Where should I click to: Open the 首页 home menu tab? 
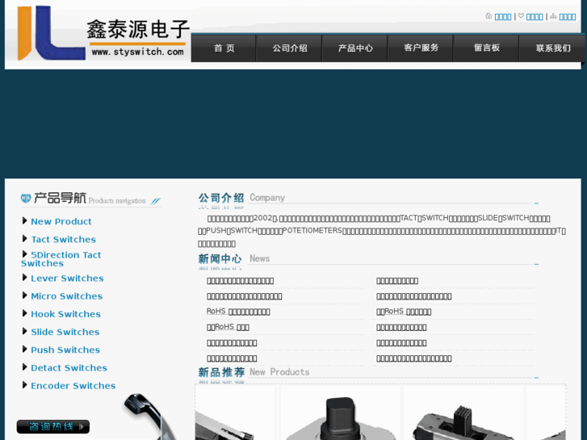click(x=224, y=48)
